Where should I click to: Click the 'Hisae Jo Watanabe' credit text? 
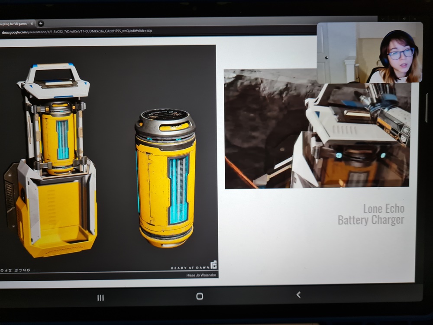point(201,275)
